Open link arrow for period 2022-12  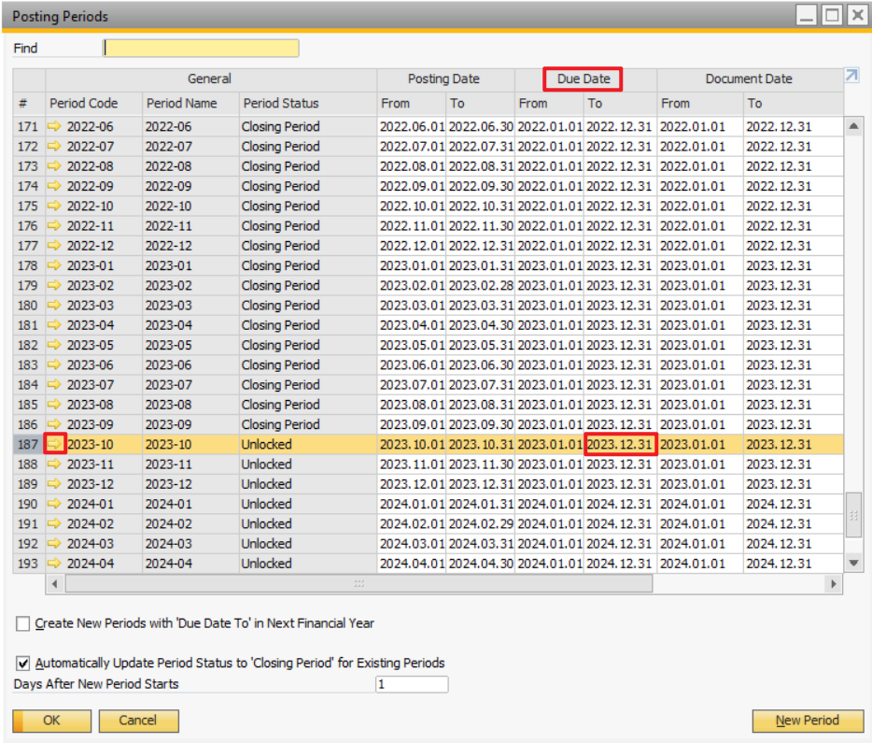[x=54, y=246]
